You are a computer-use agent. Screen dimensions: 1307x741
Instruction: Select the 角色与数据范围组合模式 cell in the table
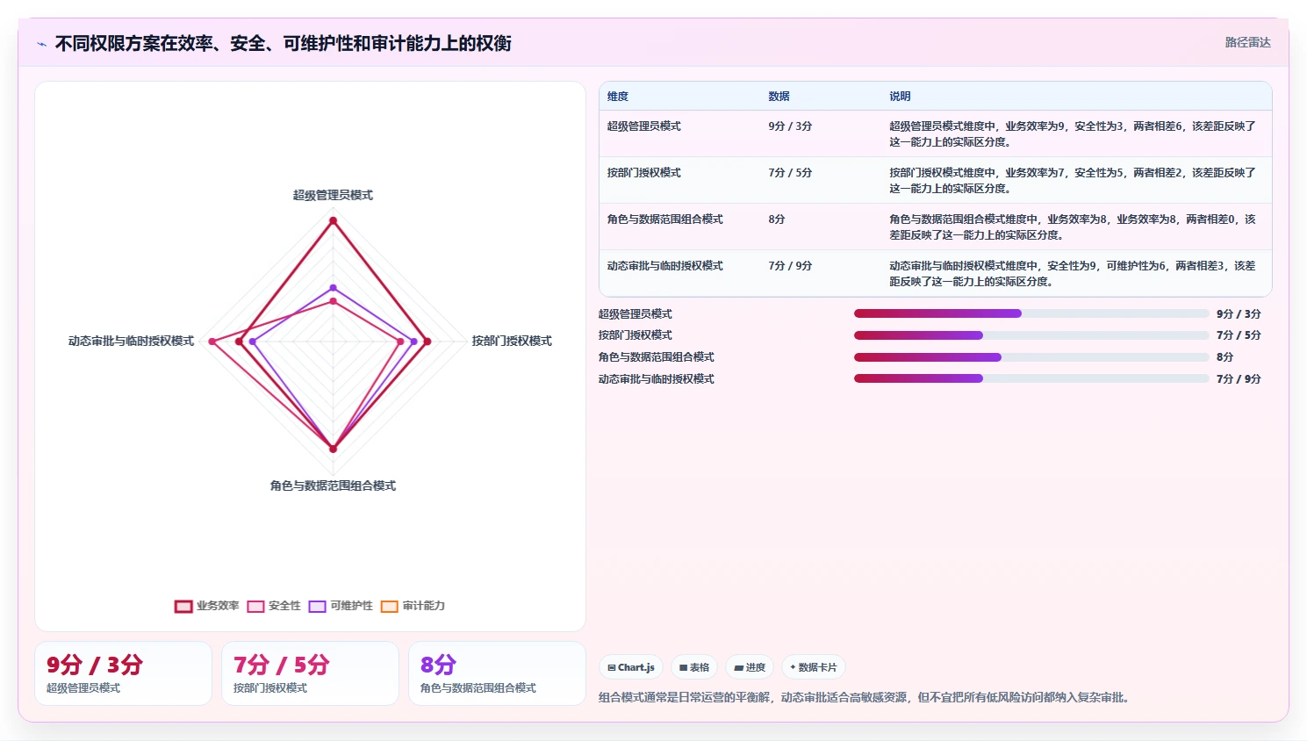[665, 219]
